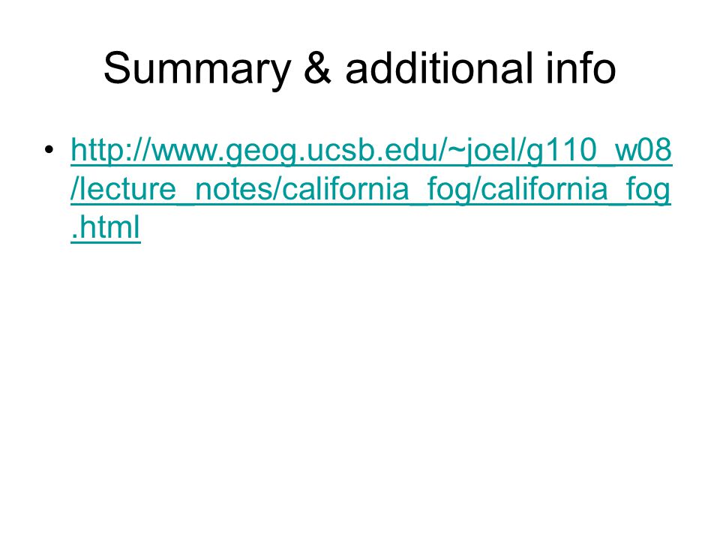The image size is (720, 540).
Task: Click the word 'notes' in the link's second line
Action: coord(222,189)
